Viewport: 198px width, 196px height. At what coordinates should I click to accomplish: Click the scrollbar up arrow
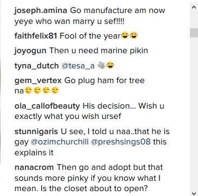point(194,7)
